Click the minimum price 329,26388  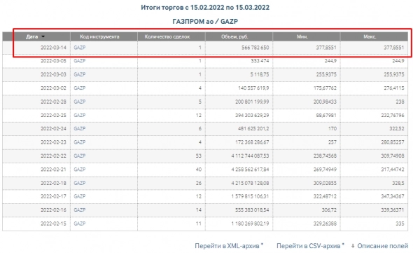[325, 224]
